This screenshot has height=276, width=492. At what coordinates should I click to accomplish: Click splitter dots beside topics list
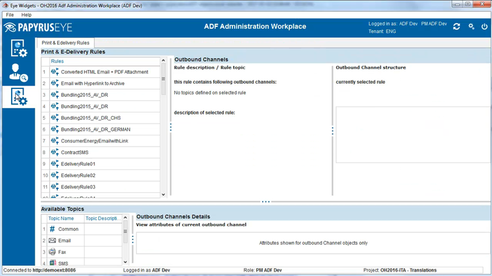(x=133, y=239)
